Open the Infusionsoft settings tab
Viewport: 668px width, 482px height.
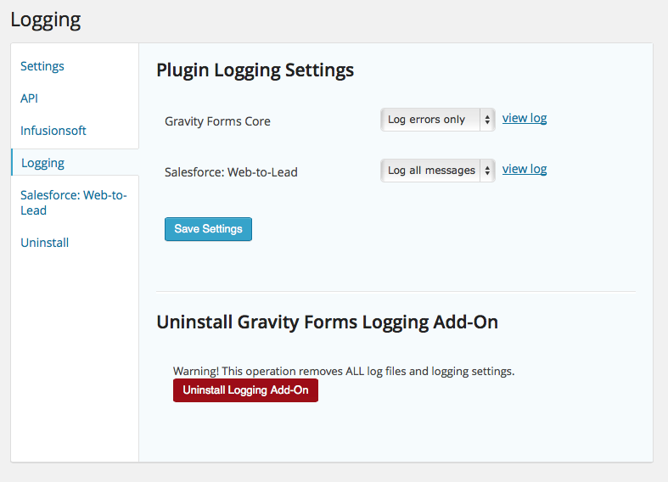[53, 131]
